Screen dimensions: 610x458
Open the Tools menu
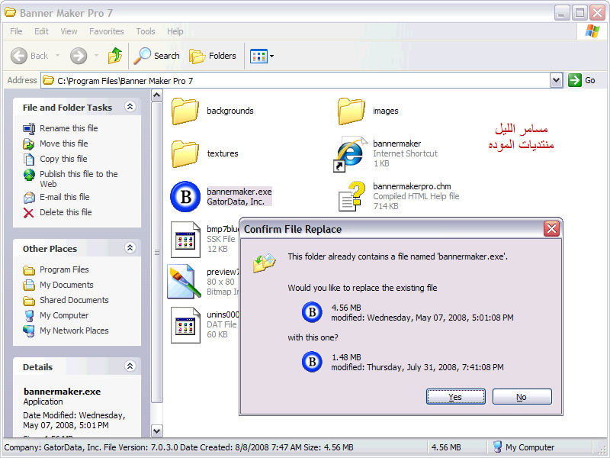click(146, 31)
